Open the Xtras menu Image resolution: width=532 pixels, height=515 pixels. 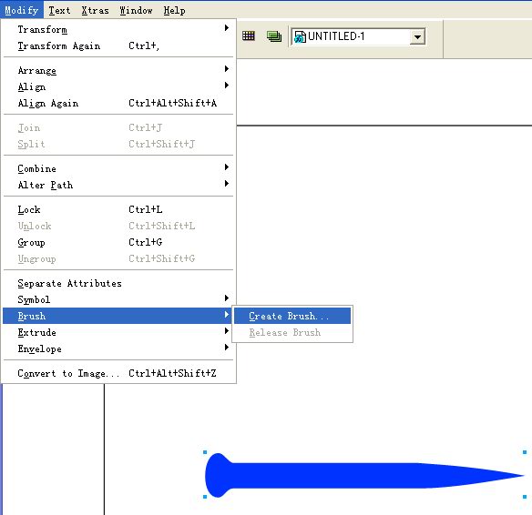tap(95, 10)
